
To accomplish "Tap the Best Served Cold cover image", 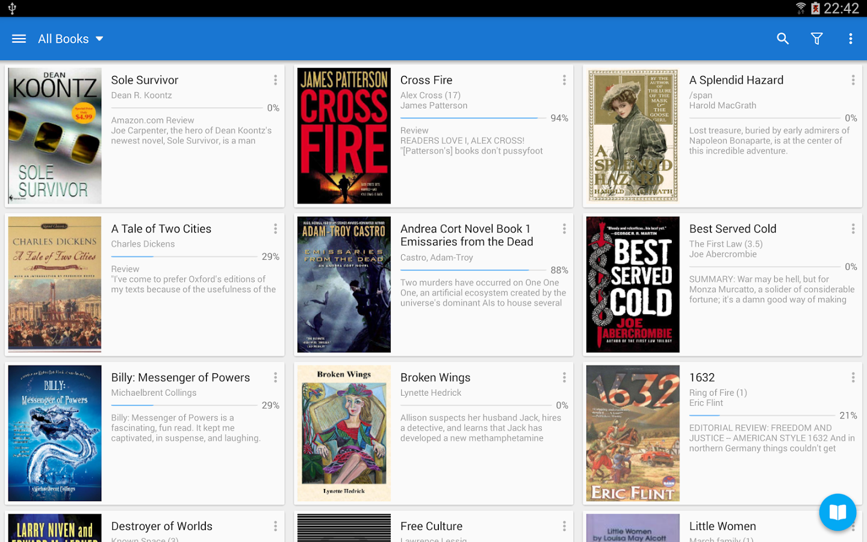I will pos(633,284).
